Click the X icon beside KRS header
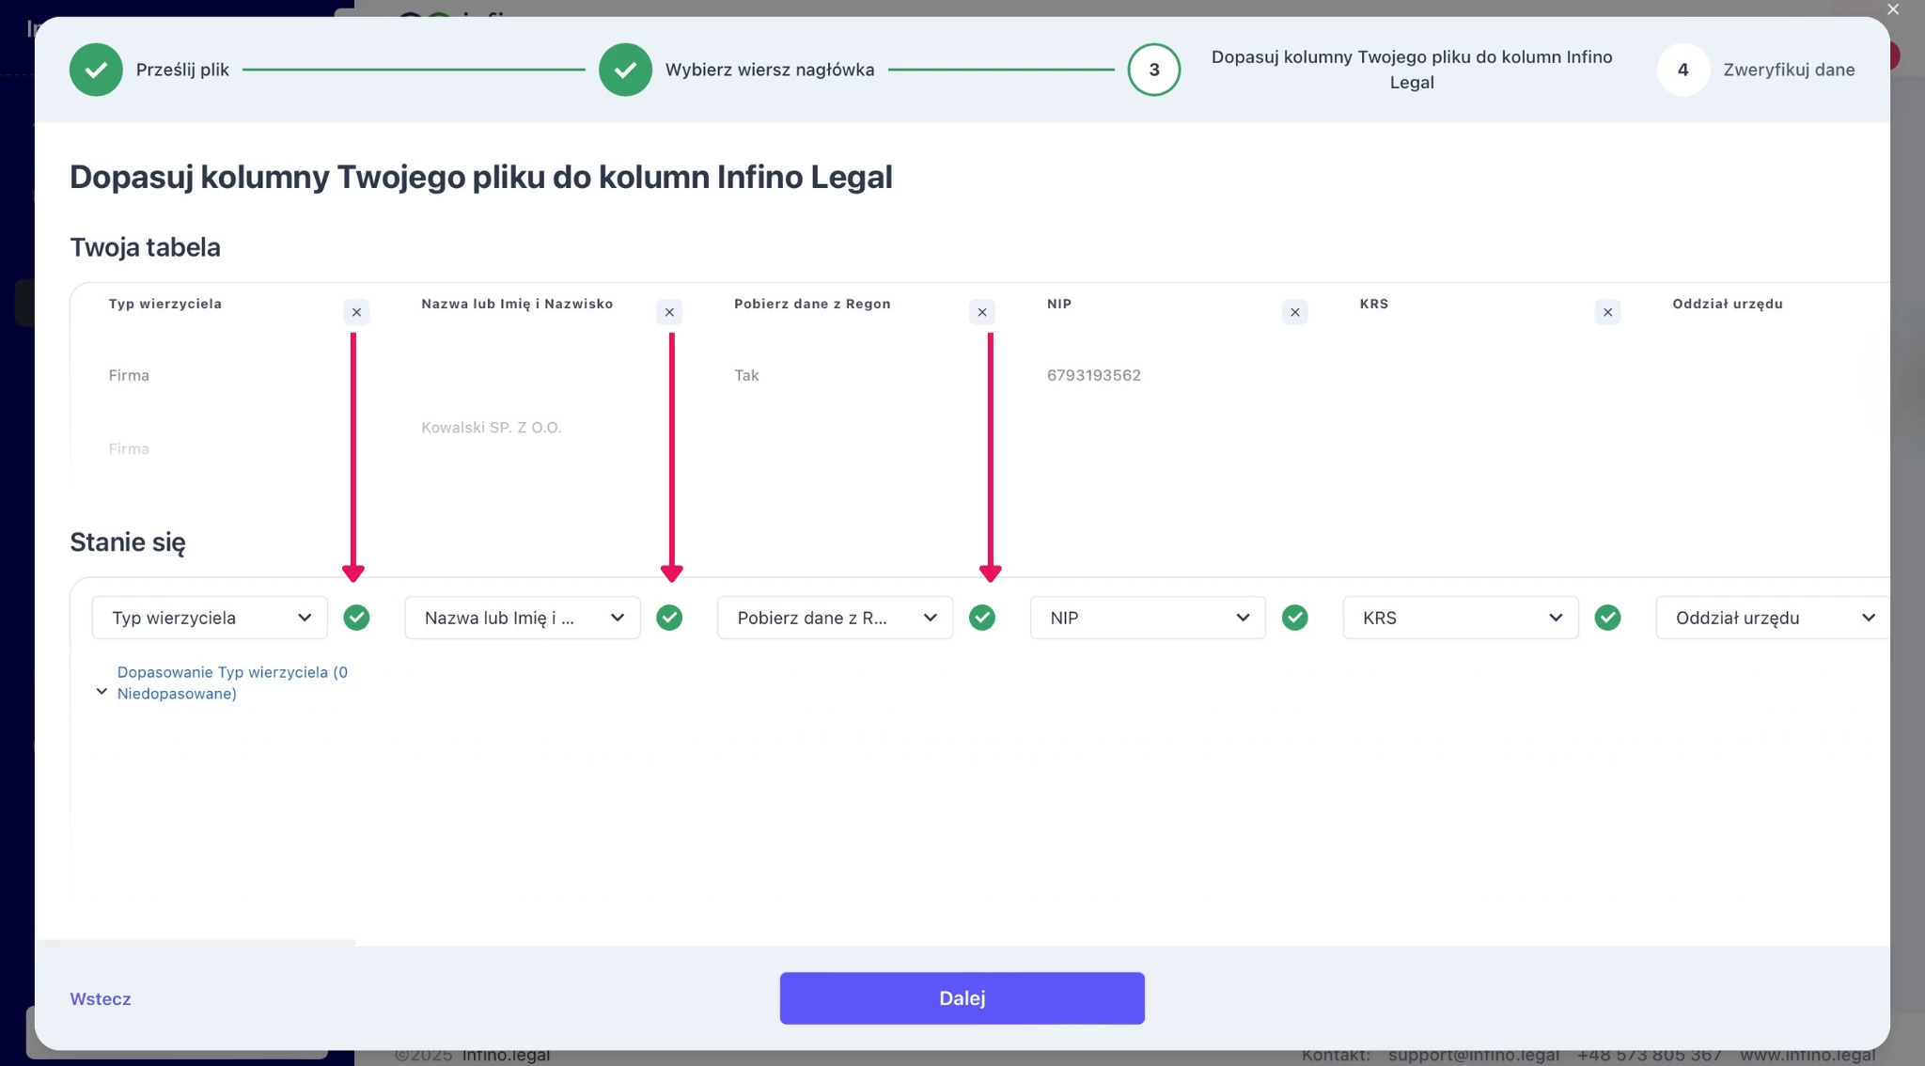Screen dimensions: 1925x1066 pos(1608,312)
